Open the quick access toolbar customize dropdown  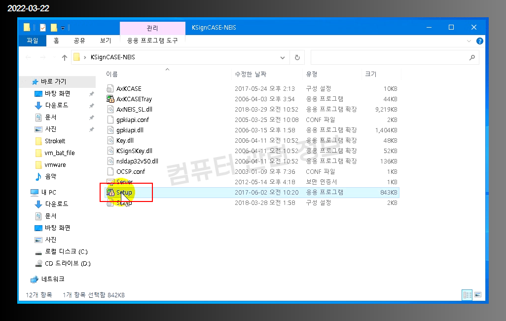click(x=63, y=28)
